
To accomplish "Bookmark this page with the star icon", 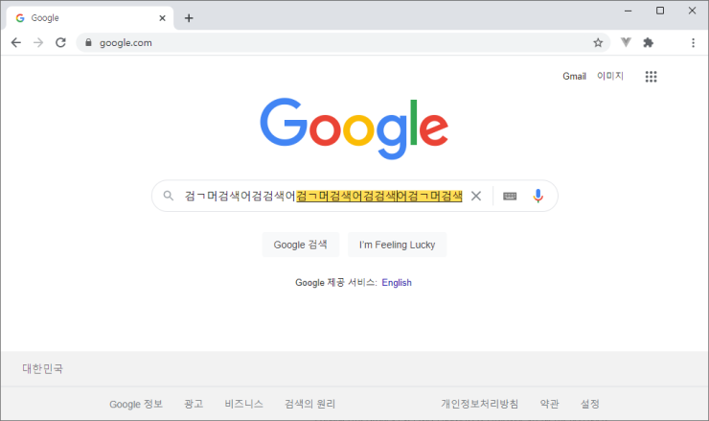I will (598, 42).
